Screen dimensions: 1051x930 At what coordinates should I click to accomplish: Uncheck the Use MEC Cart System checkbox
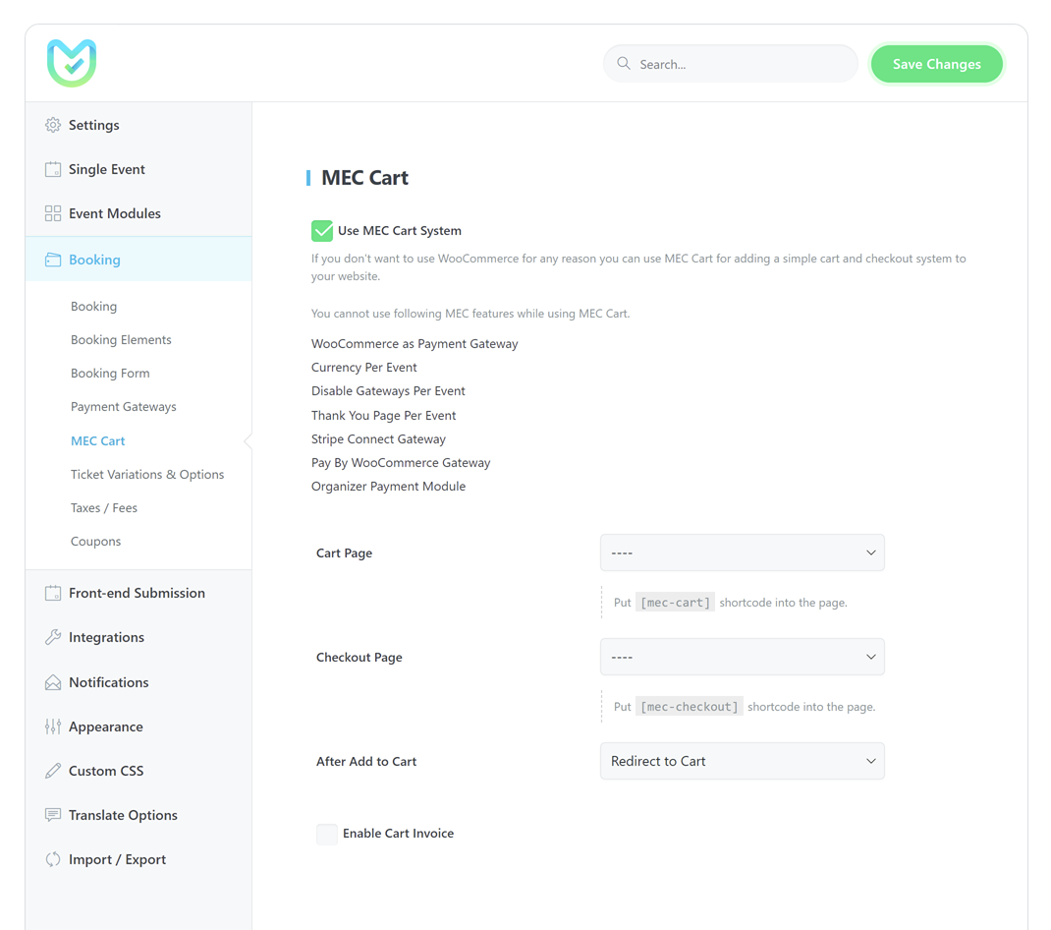322,231
